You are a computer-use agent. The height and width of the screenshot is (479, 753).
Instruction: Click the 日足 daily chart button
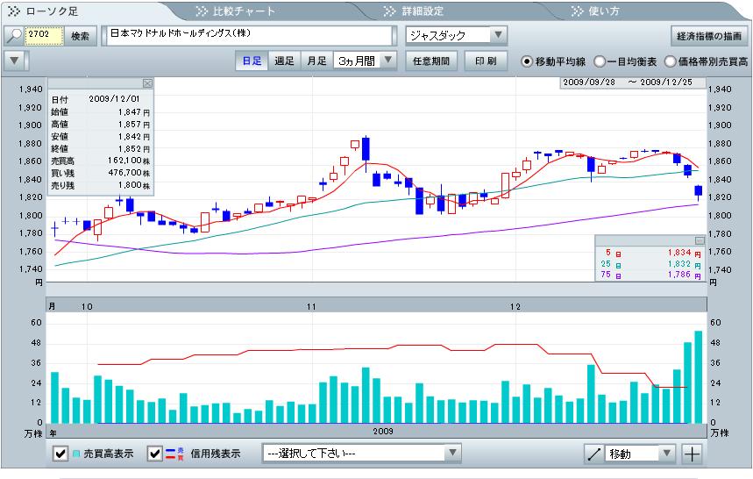click(252, 61)
